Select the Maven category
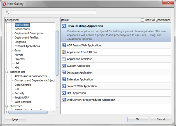 18,55
